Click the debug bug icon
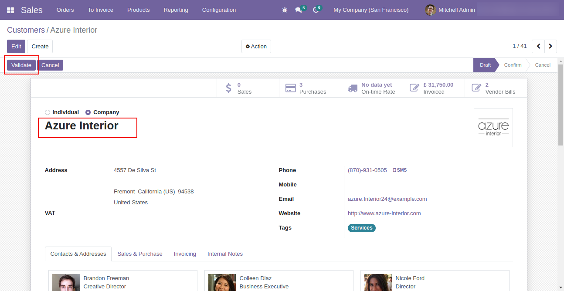The image size is (564, 291). (x=285, y=10)
